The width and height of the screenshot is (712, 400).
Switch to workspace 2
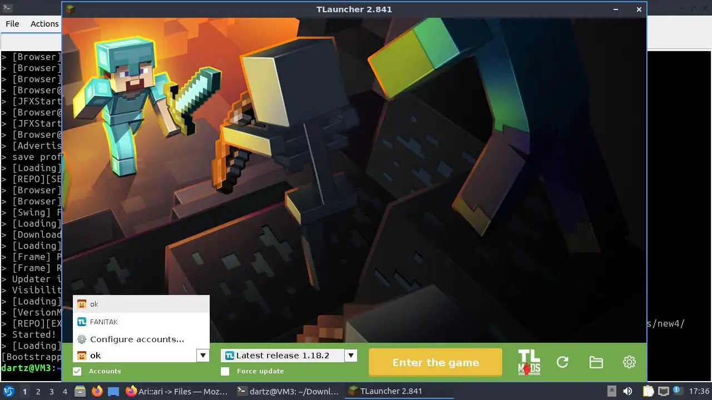click(38, 391)
